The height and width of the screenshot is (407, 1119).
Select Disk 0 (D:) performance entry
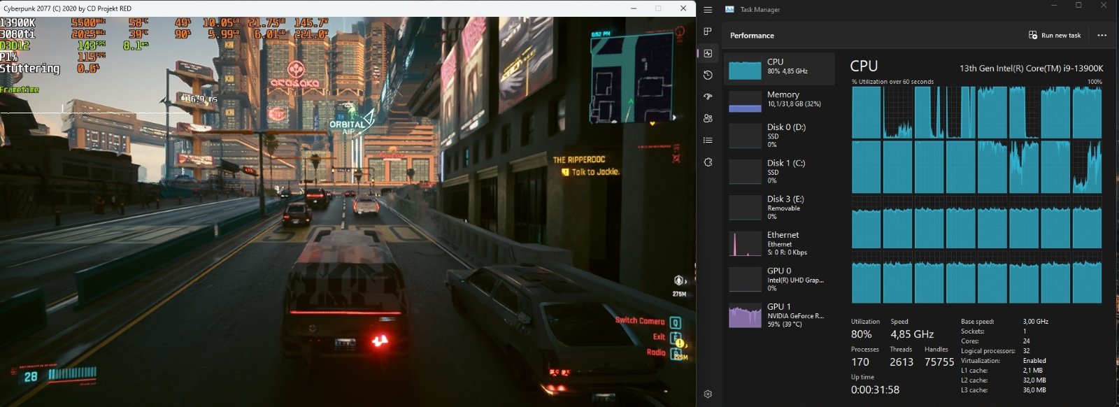(x=779, y=136)
